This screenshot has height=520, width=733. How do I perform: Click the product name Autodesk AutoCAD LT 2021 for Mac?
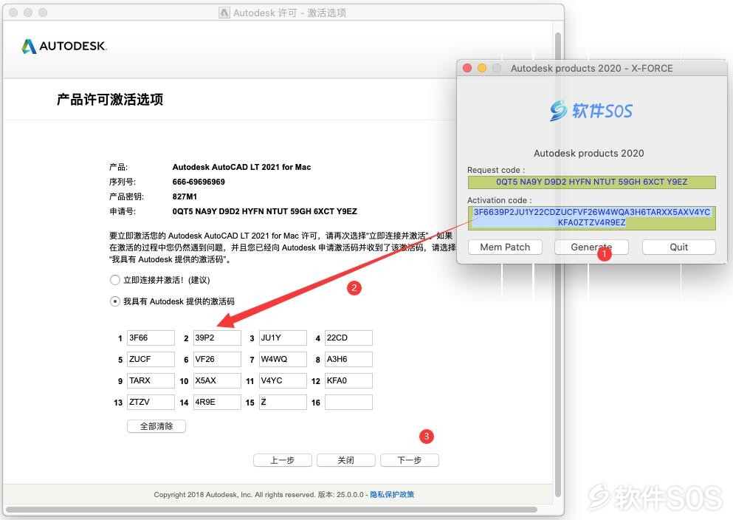[x=241, y=167]
